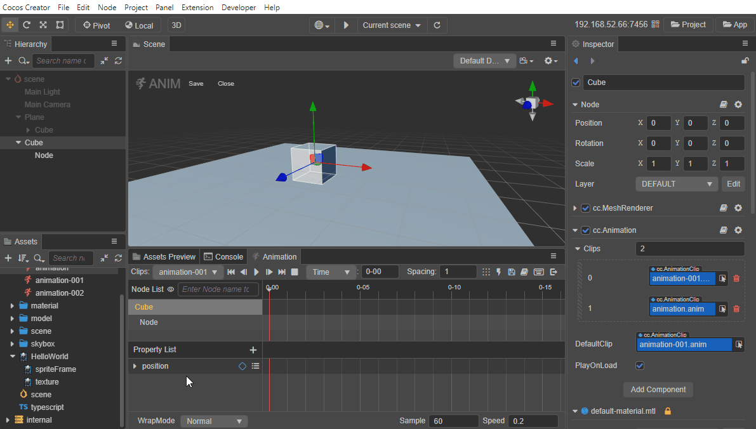Toggle Node List eye visibility filter

pos(170,289)
